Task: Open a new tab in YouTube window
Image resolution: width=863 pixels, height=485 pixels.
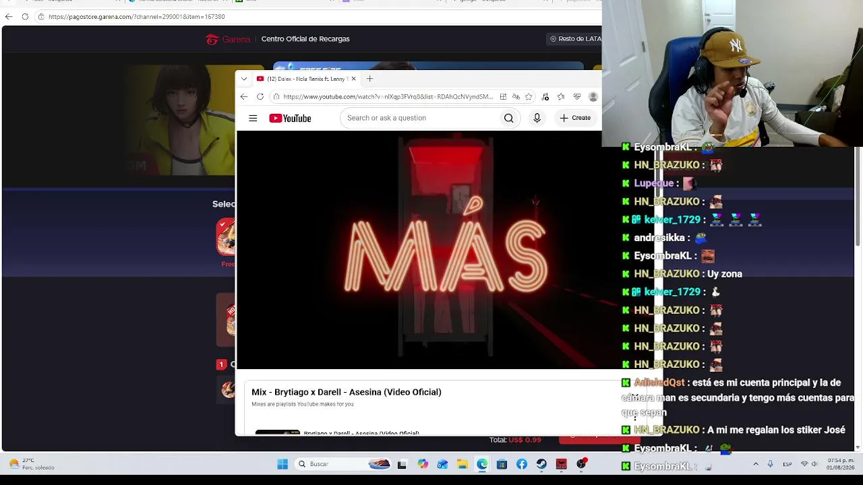Action: point(369,79)
